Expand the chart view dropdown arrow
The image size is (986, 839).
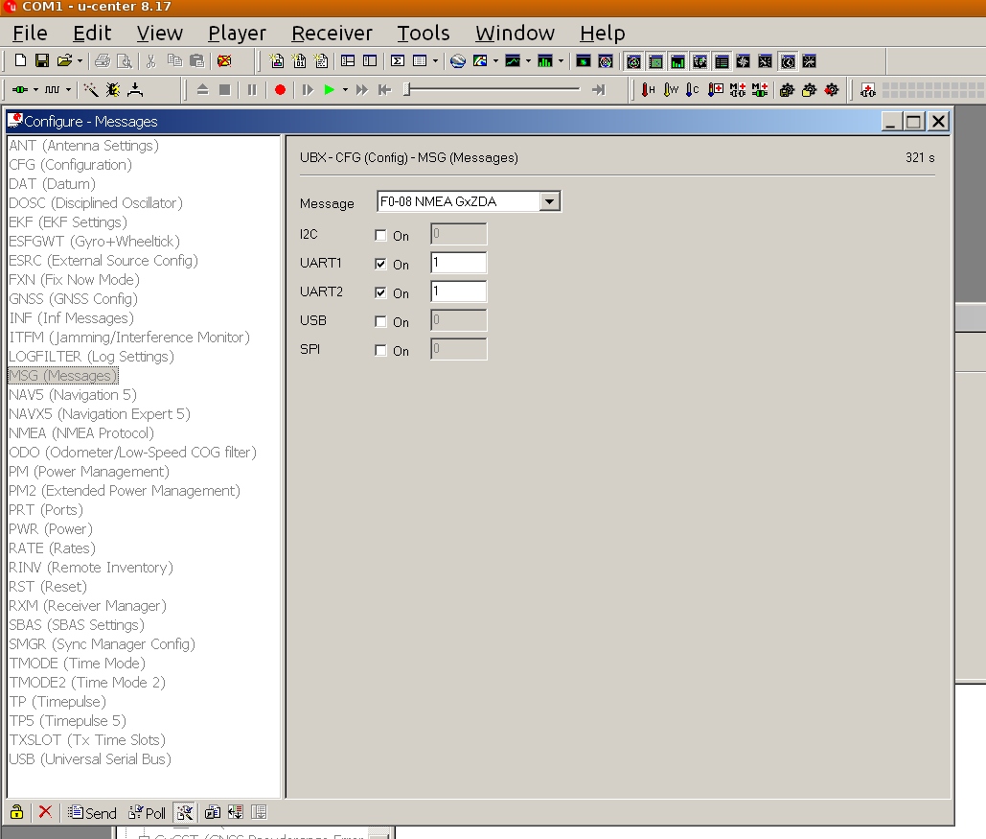click(528, 61)
